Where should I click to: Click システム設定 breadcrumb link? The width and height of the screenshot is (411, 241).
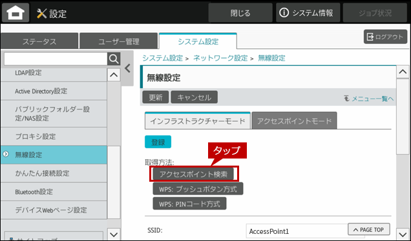point(162,58)
